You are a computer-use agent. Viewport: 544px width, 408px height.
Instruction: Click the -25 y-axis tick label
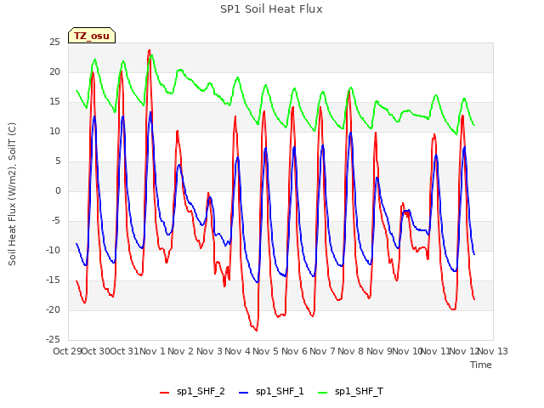(x=53, y=339)
